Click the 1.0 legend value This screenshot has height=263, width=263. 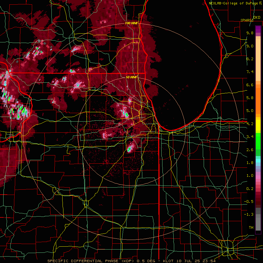[250, 176]
